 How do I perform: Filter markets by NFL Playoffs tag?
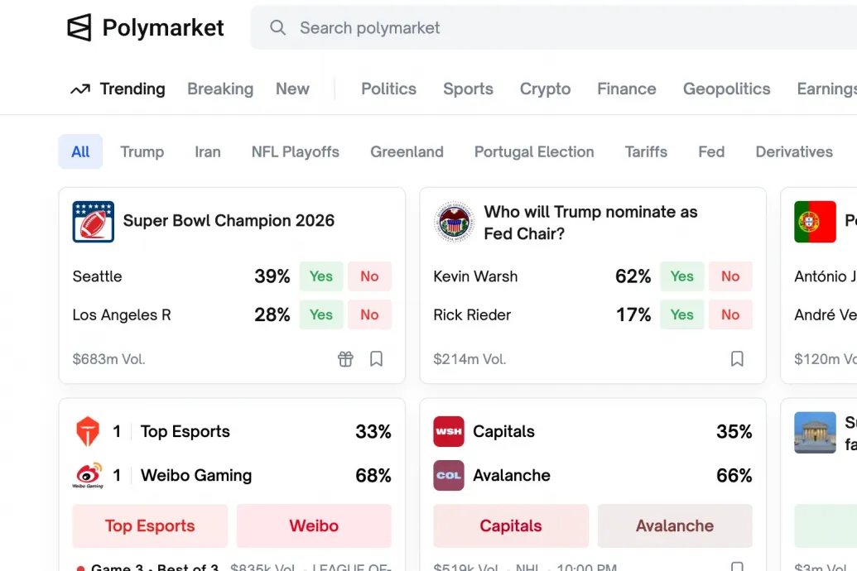coord(295,151)
